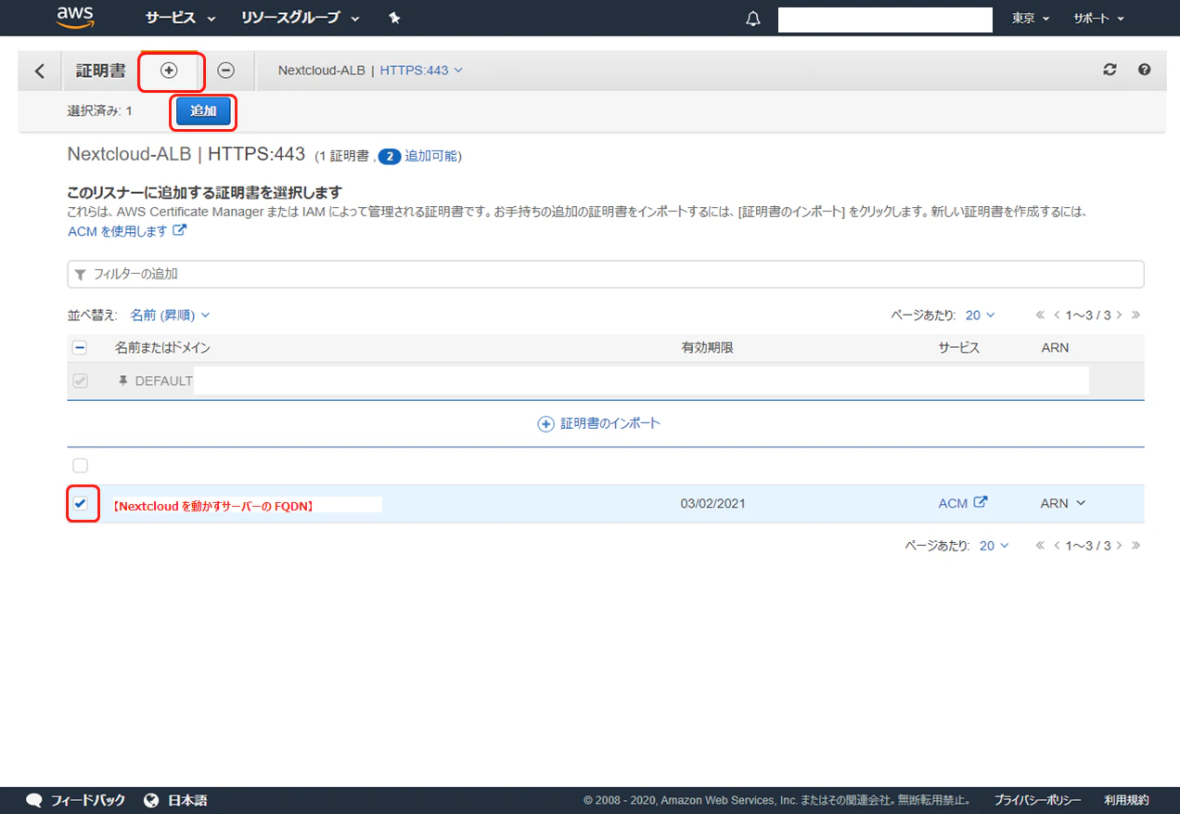Screen dimensions: 1180x814
Task: Click the AWS logo home icon
Action: point(75,16)
